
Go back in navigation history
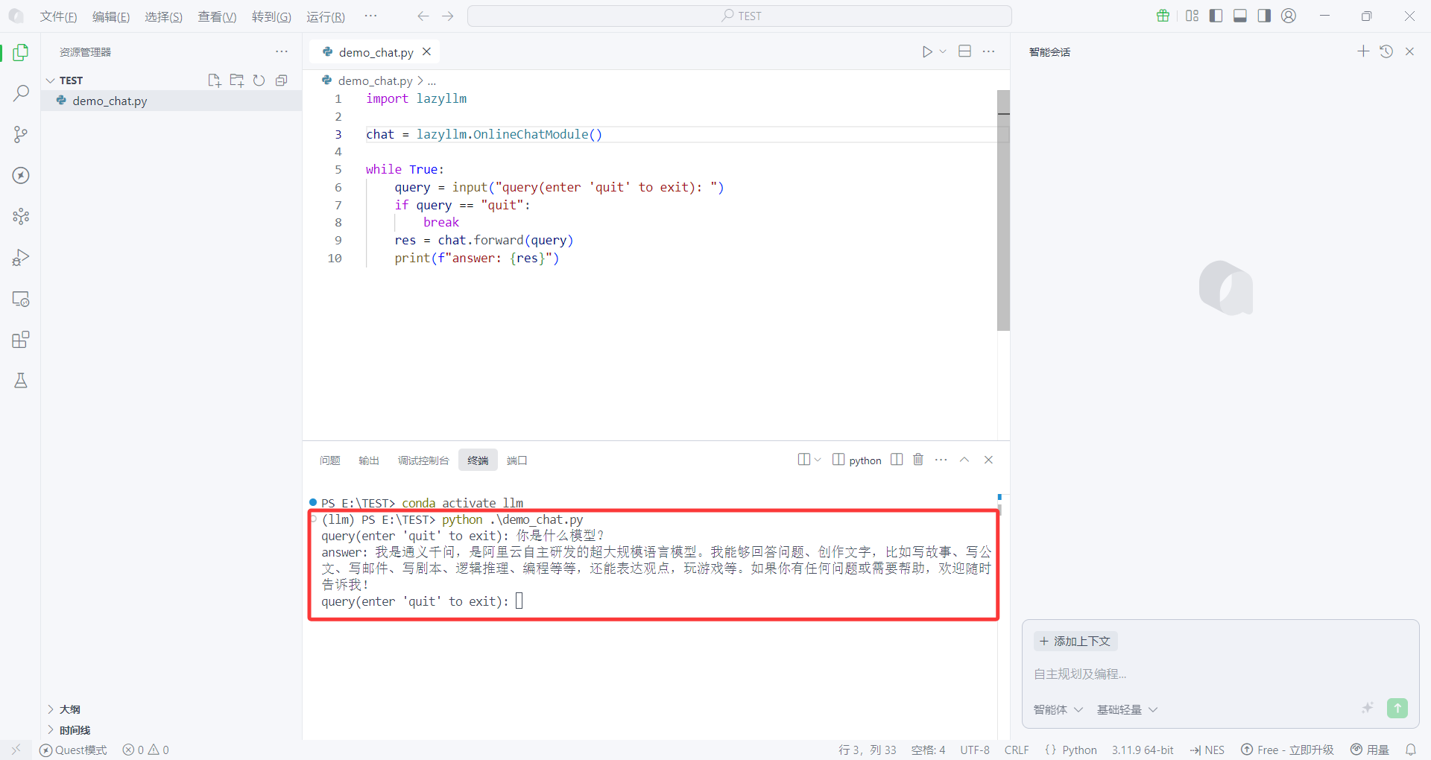pyautogui.click(x=423, y=16)
